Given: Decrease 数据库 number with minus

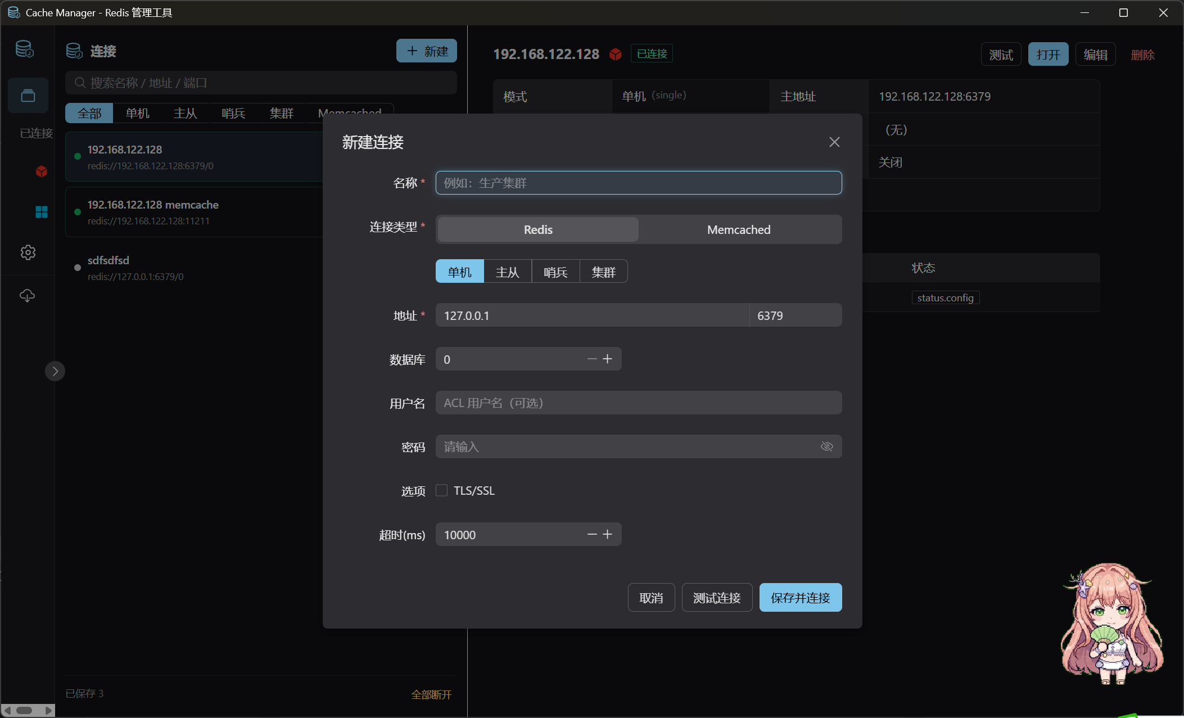Looking at the screenshot, I should [x=592, y=359].
